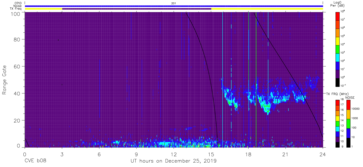Screen dimensions: 363x167
Task: Click the y-axis tick label "20"
Action: click(17, 120)
